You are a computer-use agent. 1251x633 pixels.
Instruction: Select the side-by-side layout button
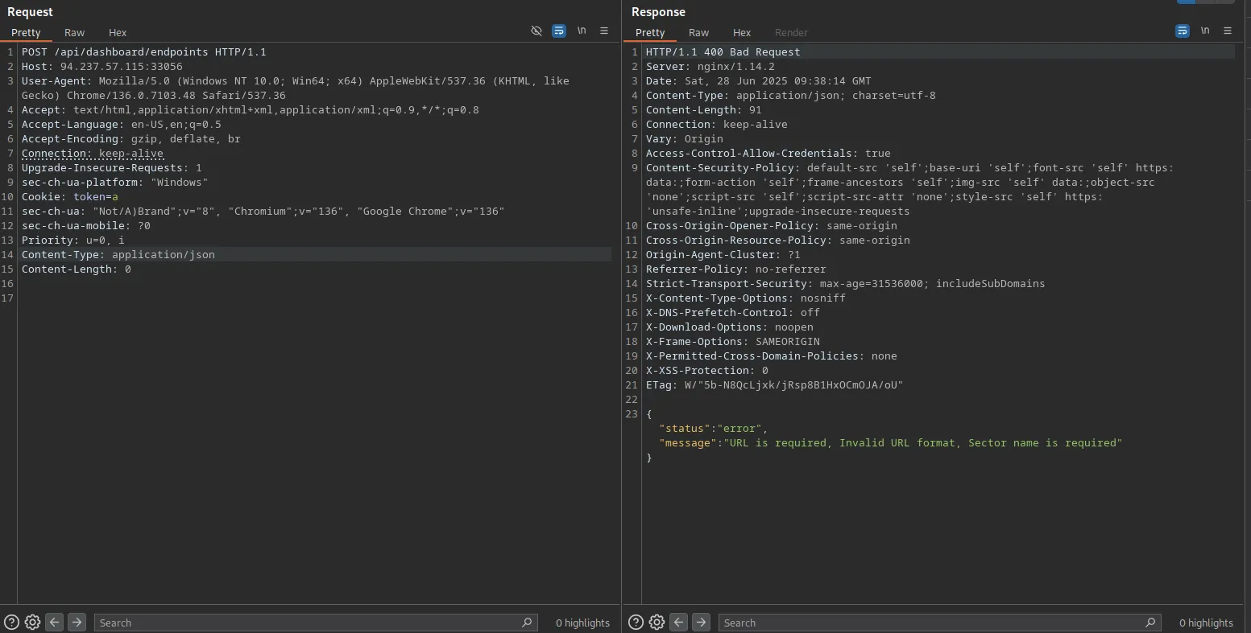[x=1186, y=2]
